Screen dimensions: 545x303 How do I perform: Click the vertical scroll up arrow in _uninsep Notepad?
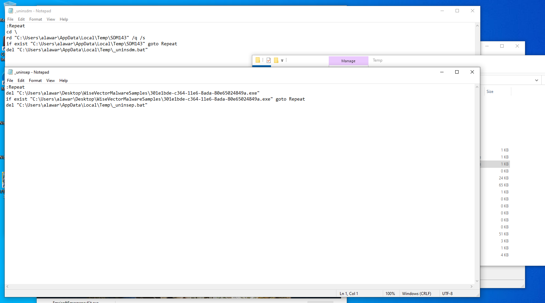pos(477,87)
